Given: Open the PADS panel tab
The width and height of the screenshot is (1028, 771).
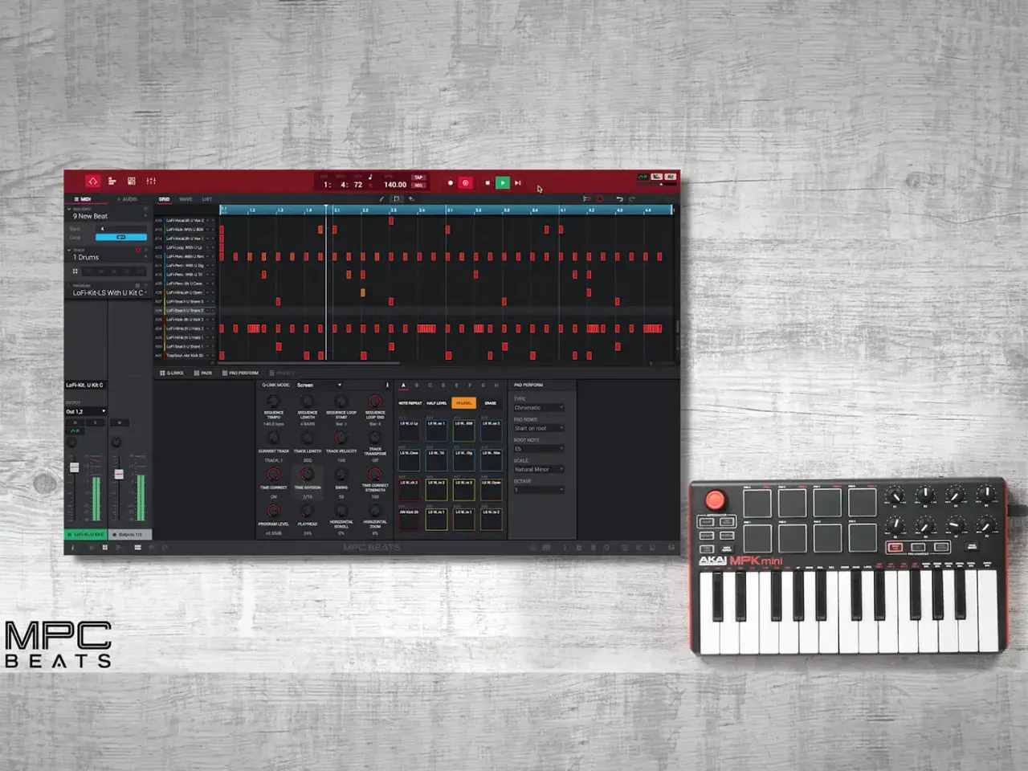Looking at the screenshot, I should coord(203,373).
